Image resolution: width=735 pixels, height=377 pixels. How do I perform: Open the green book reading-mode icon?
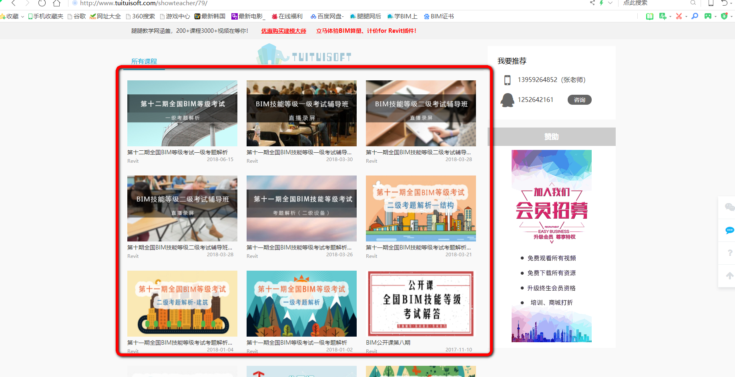coord(650,16)
